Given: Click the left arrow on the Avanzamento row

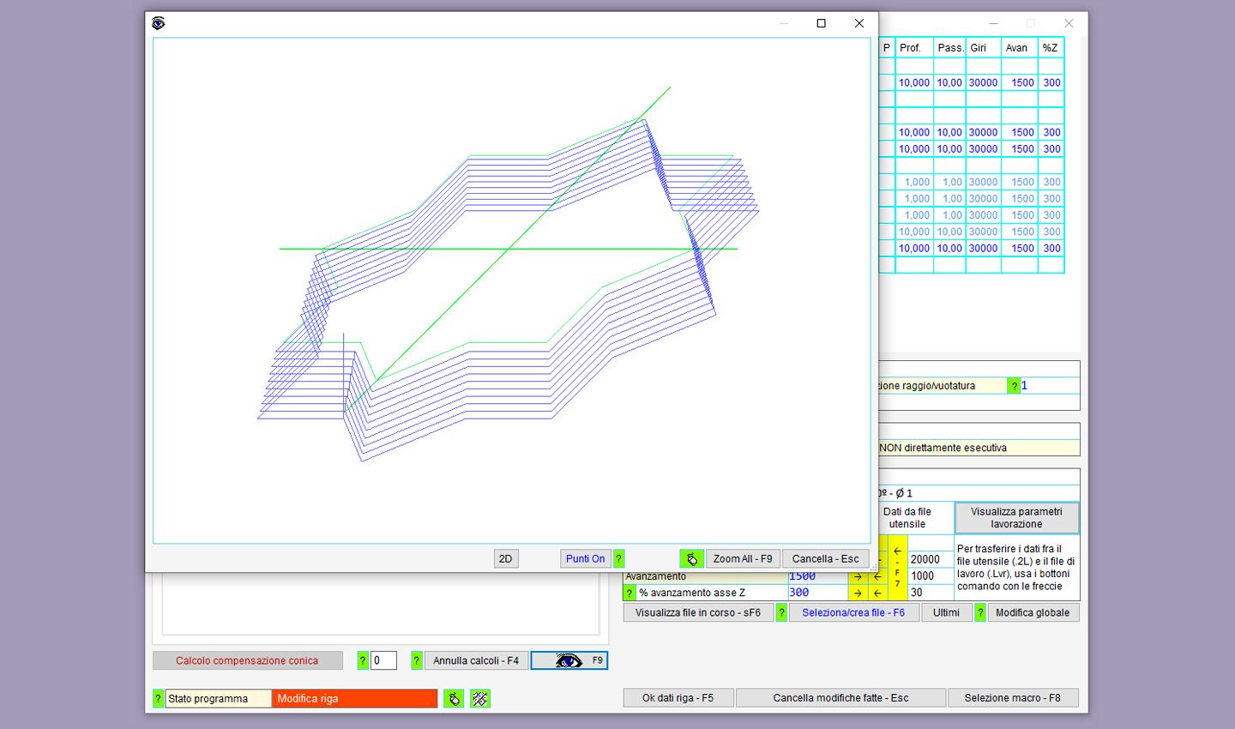Looking at the screenshot, I should pyautogui.click(x=877, y=576).
